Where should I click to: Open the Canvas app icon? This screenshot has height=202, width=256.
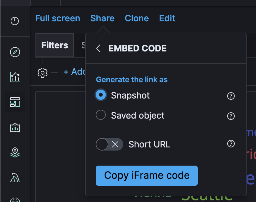pos(15,127)
